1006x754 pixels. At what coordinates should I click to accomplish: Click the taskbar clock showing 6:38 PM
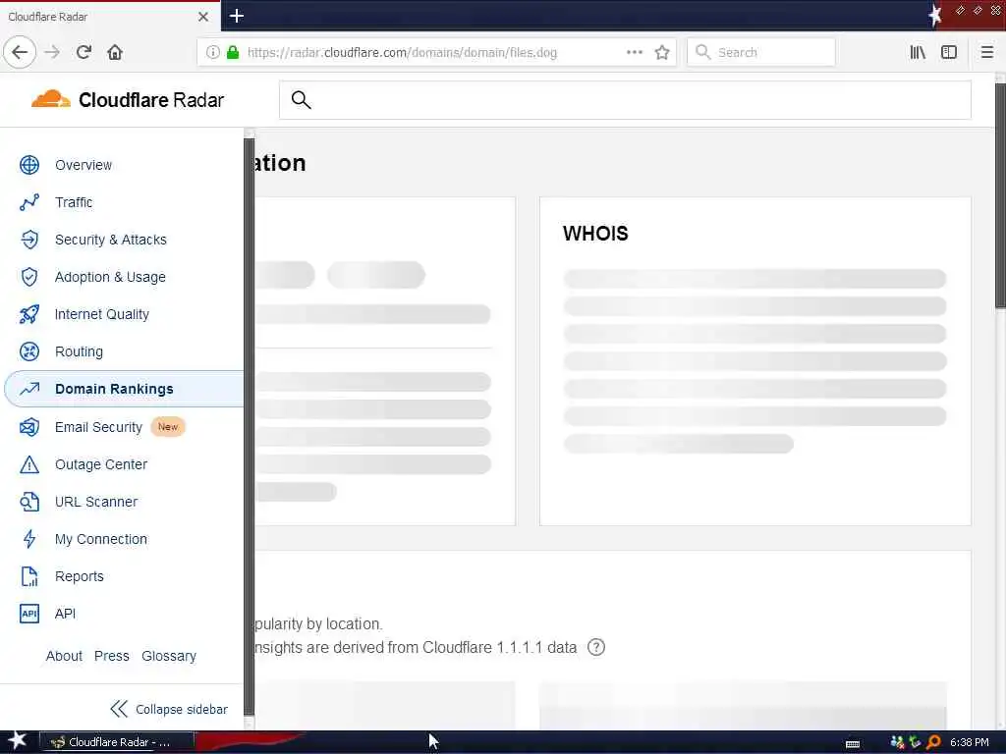tap(970, 742)
